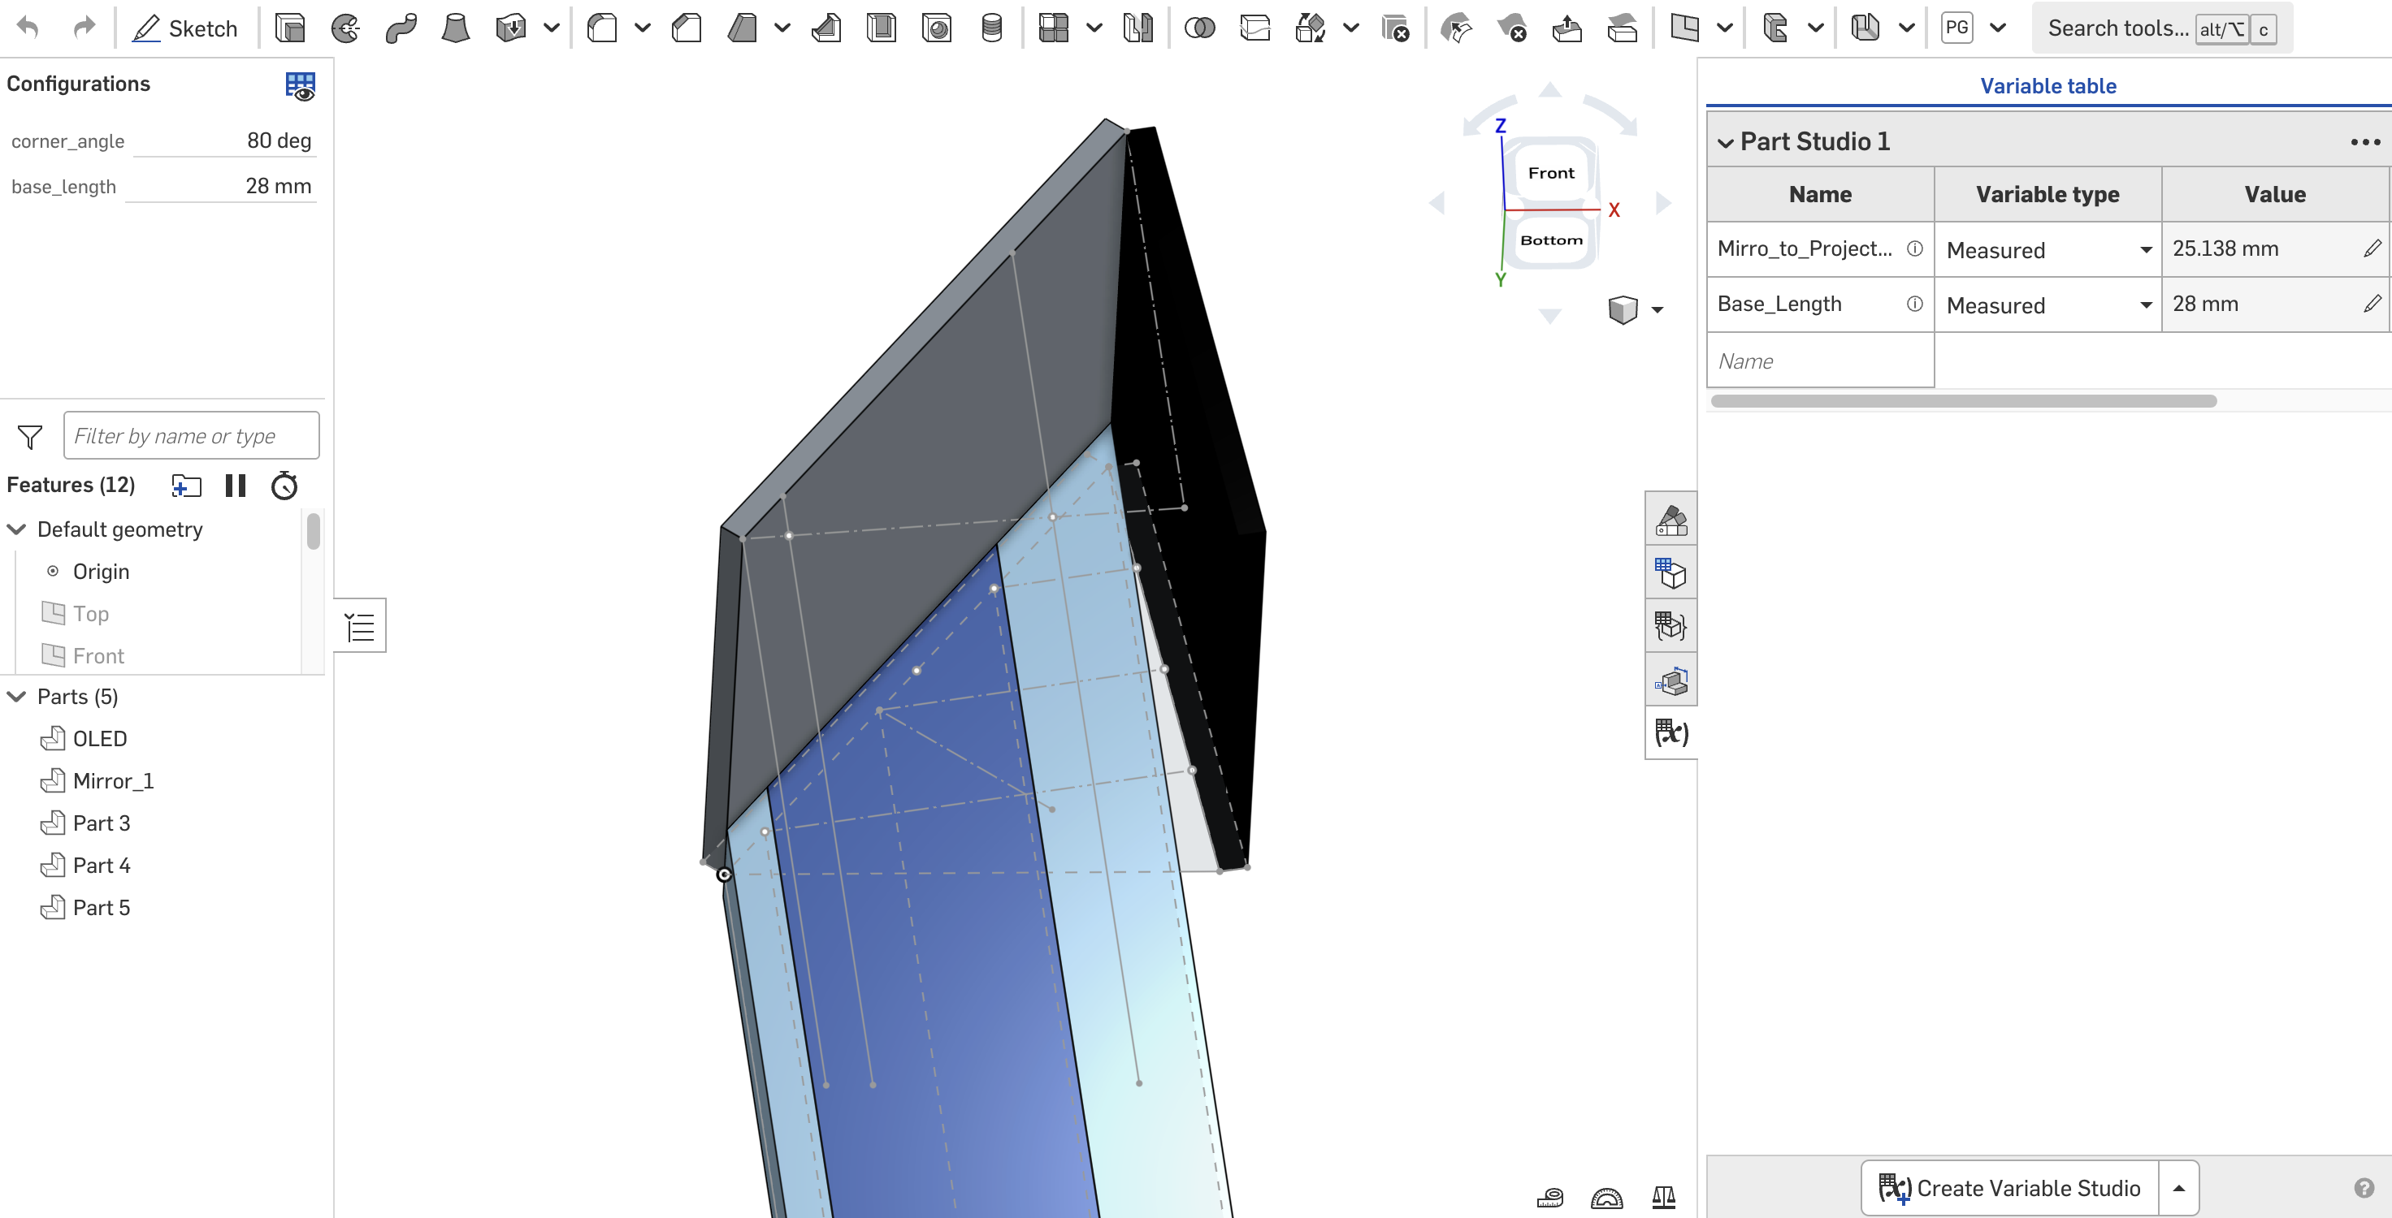Select the Mirror tool

pos(1137,28)
